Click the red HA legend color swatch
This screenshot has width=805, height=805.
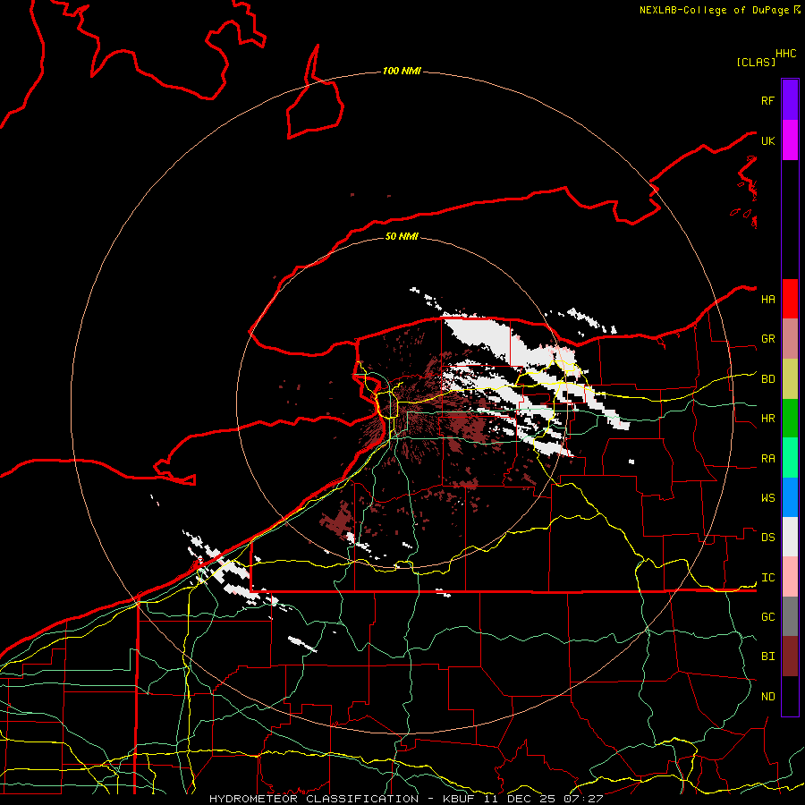[790, 299]
